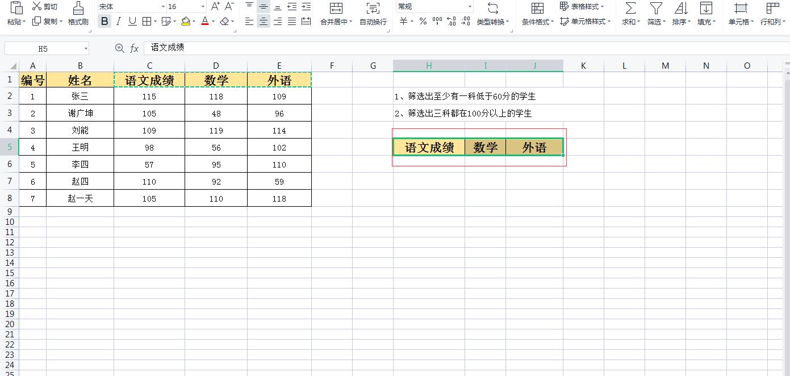Toggle bold formatting
Viewport: 790px width, 376px height.
[x=105, y=21]
